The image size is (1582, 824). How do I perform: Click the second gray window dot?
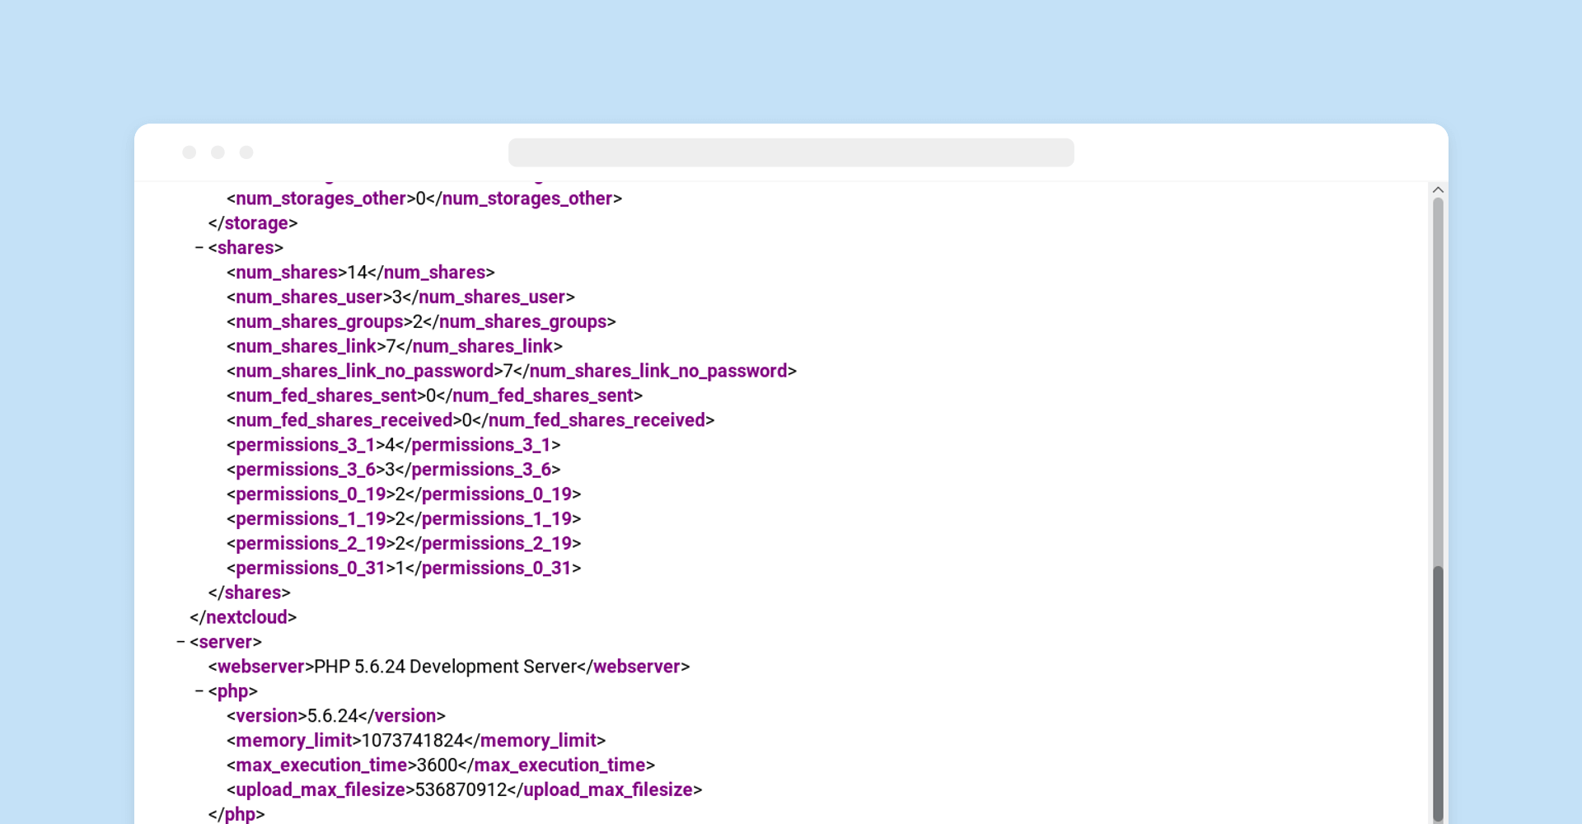[218, 152]
